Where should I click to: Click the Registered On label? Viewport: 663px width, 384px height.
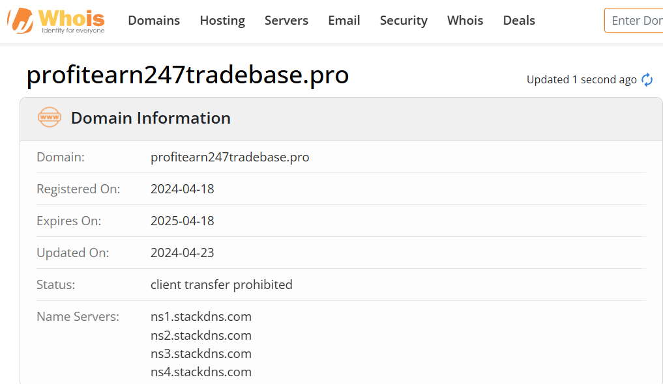(78, 189)
